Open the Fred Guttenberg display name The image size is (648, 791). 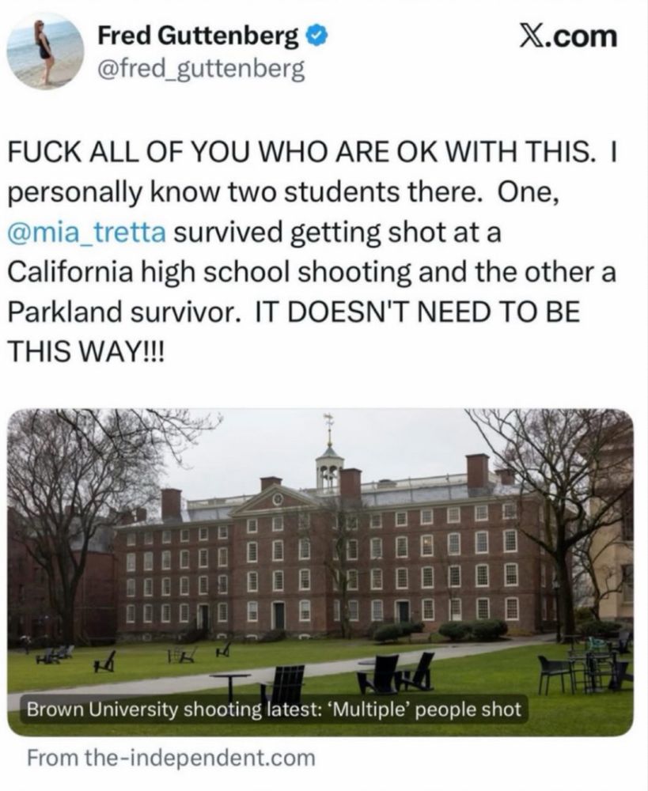198,36
